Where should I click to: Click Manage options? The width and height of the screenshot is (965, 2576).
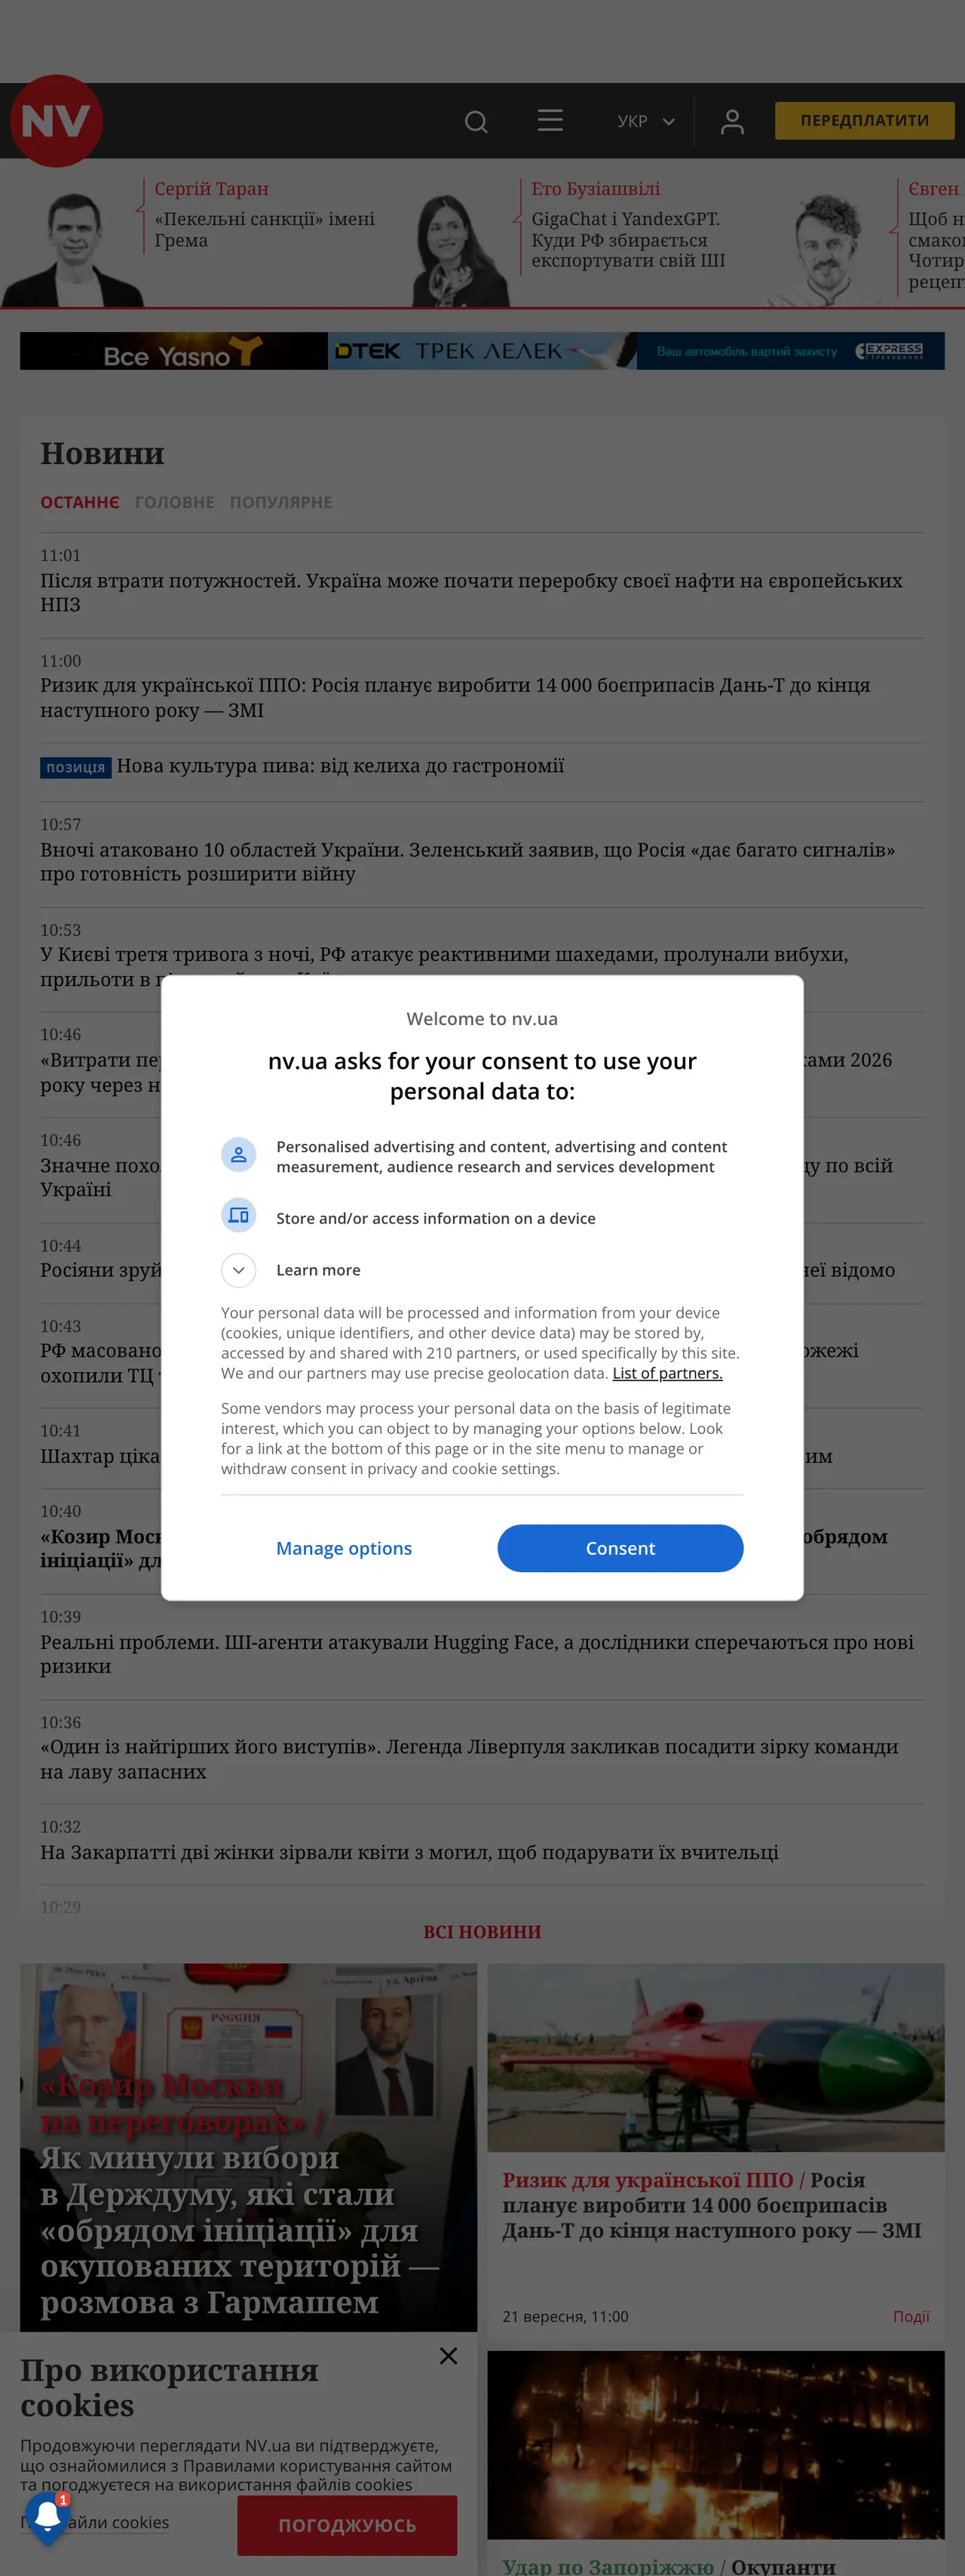click(344, 1547)
